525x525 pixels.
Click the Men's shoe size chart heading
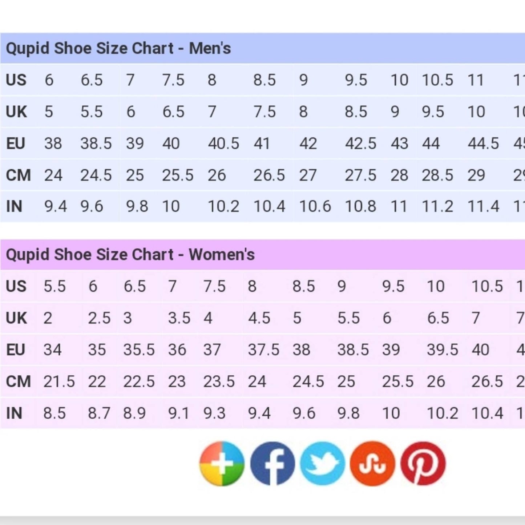(118, 48)
